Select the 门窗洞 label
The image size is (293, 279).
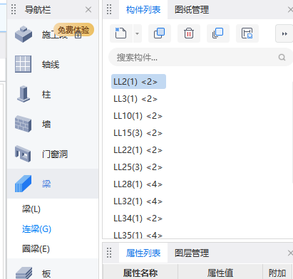point(55,154)
